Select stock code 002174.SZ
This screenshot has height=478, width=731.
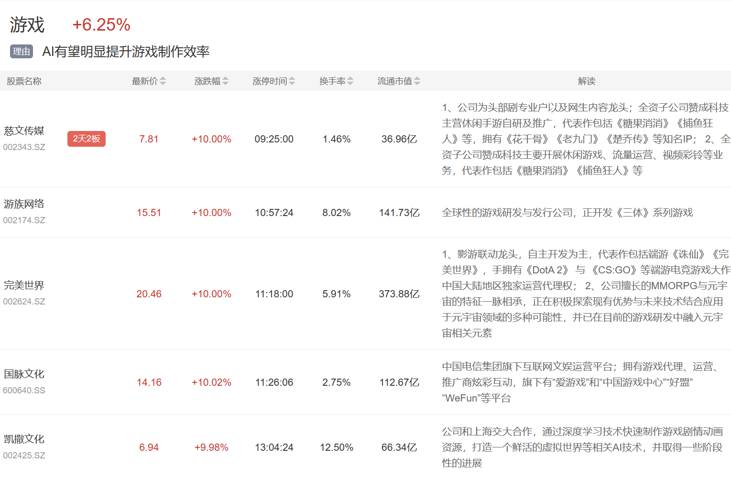[24, 220]
